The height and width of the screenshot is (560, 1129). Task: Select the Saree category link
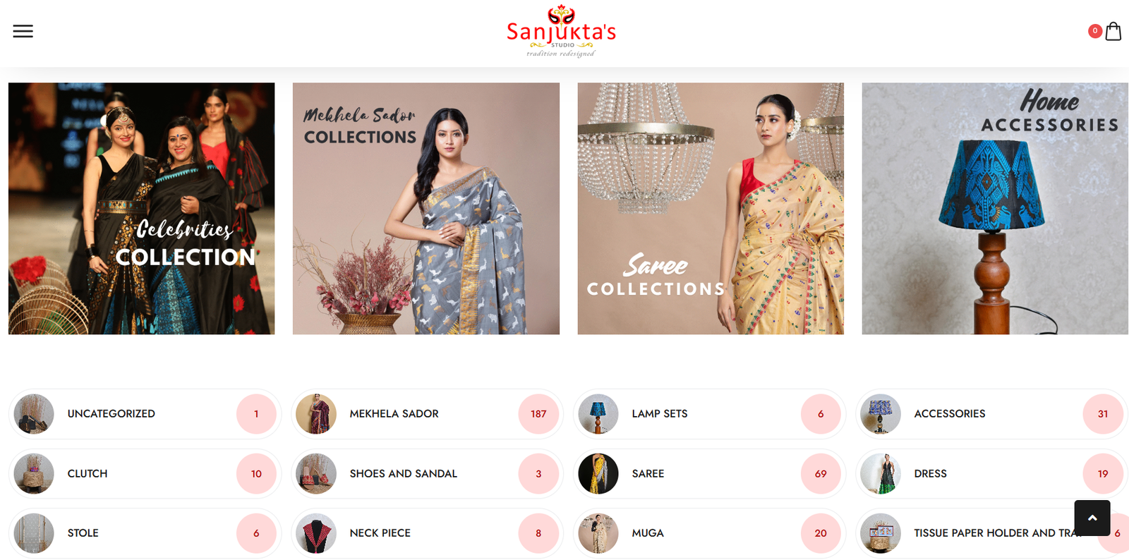click(648, 474)
